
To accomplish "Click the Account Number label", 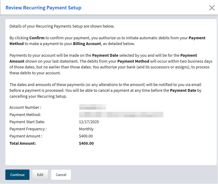I will 25,107.
